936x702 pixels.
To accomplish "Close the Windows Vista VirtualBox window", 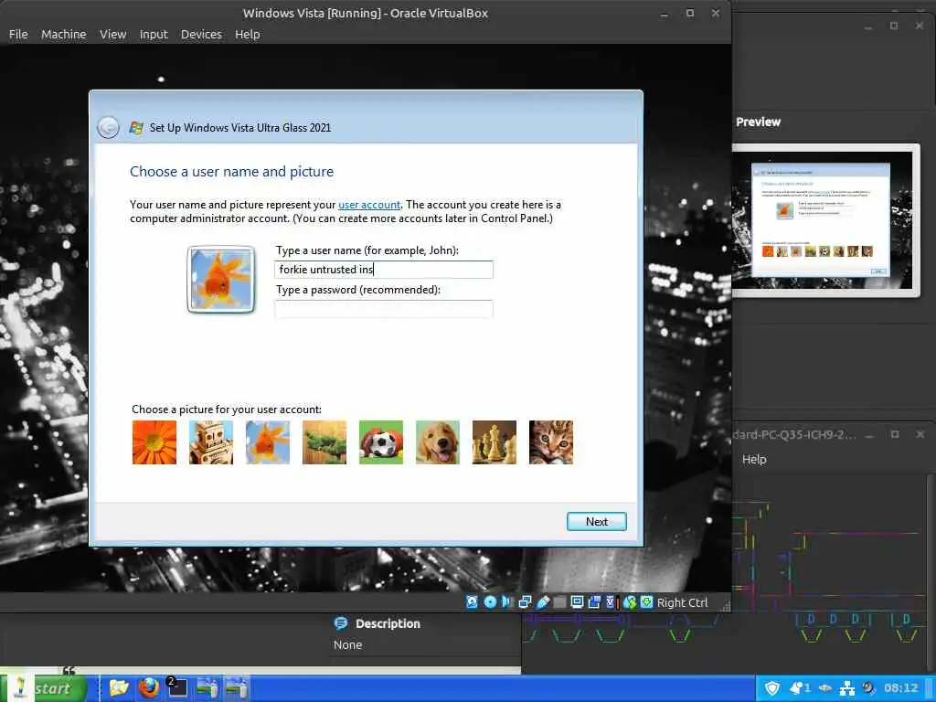I will tap(716, 13).
